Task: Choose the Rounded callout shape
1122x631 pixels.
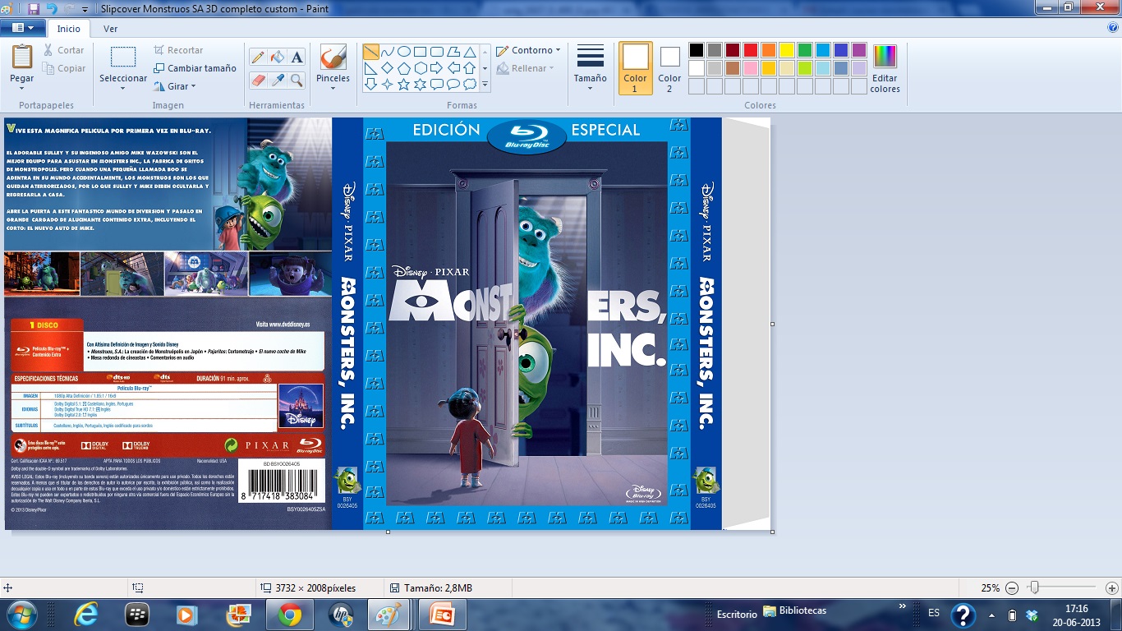Action: (x=437, y=84)
